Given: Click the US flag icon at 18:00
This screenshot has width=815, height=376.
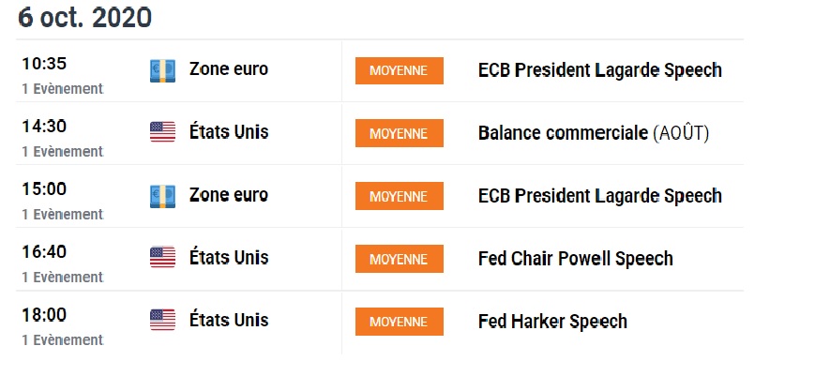Looking at the screenshot, I should click(x=162, y=322).
